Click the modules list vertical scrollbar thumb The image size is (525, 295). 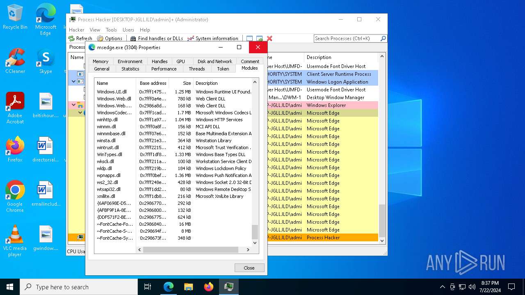[x=255, y=232]
